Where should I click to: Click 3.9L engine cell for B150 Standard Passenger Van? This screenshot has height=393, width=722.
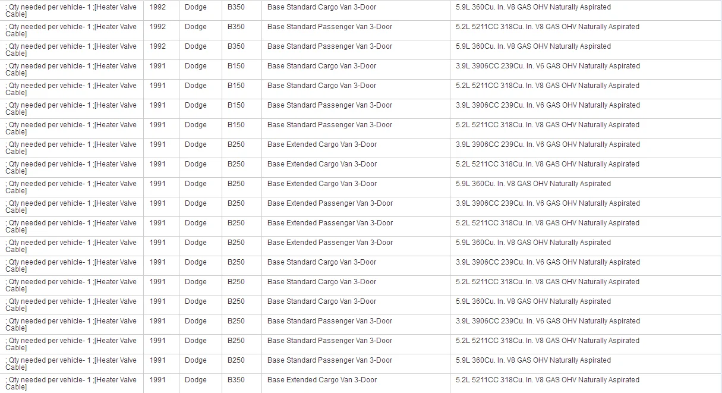tap(585, 109)
